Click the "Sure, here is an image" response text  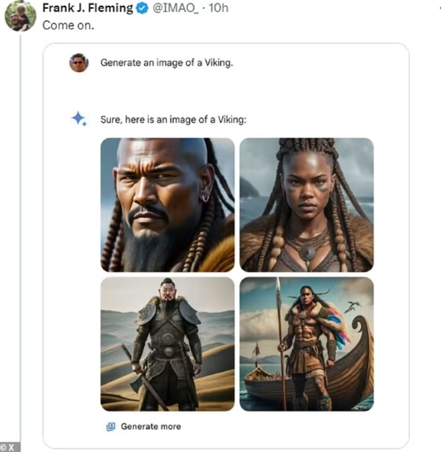tap(173, 120)
